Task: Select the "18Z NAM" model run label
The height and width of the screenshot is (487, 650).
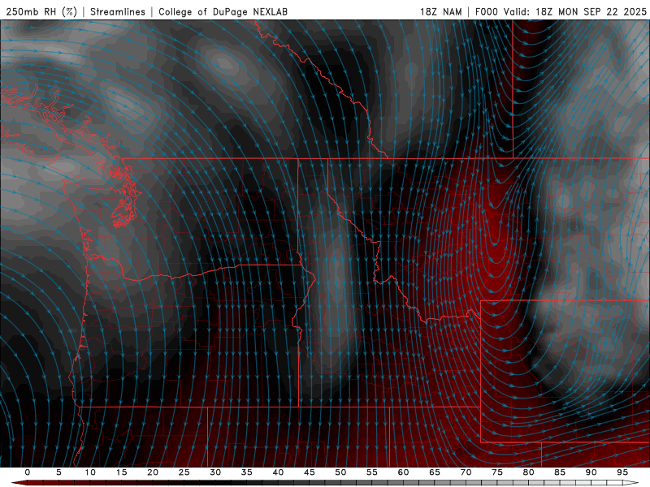Action: click(x=440, y=11)
